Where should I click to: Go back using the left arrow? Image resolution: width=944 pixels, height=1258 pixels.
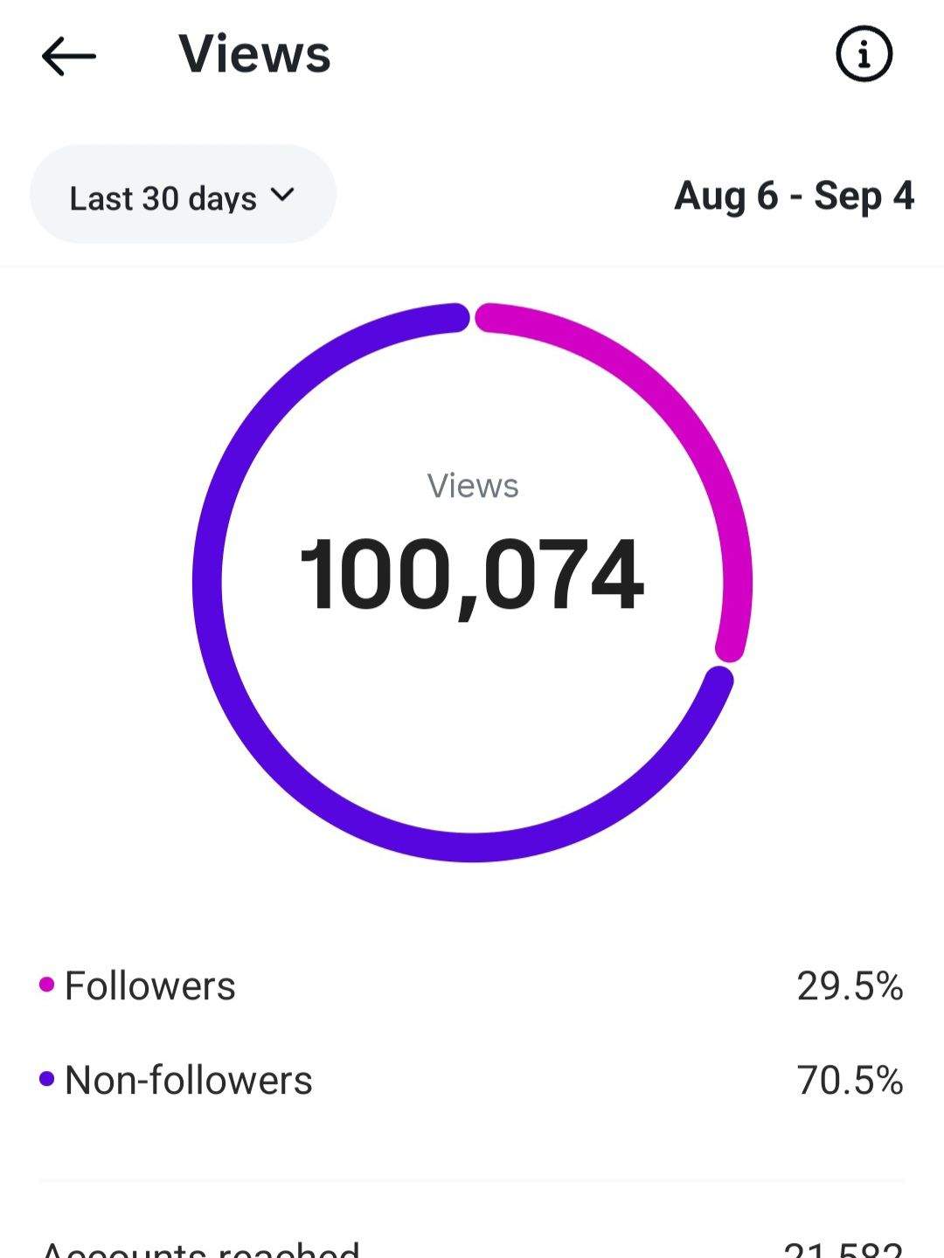(68, 56)
